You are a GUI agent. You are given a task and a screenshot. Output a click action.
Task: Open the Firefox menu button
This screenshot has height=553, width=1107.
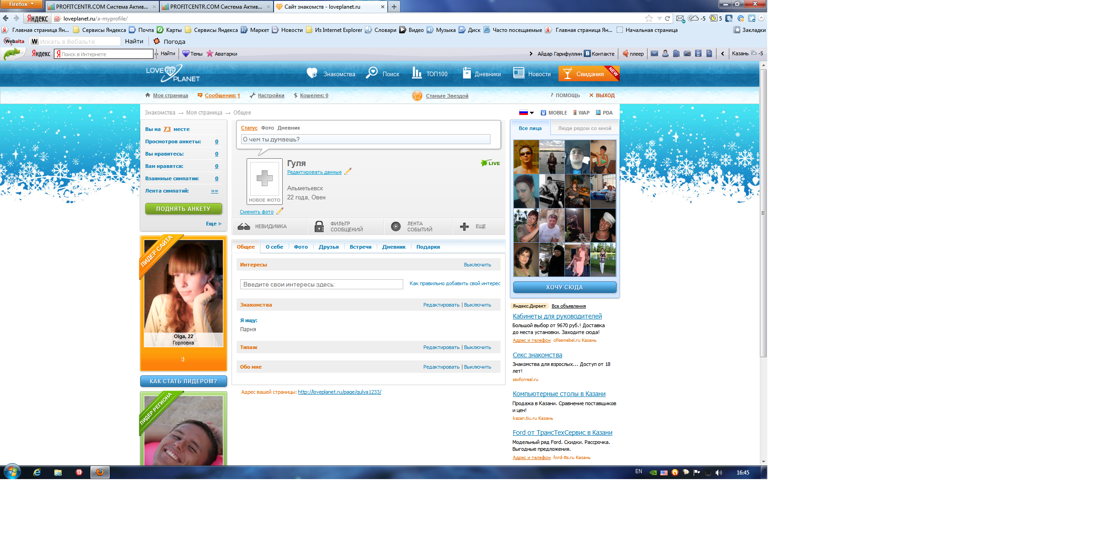(21, 4)
